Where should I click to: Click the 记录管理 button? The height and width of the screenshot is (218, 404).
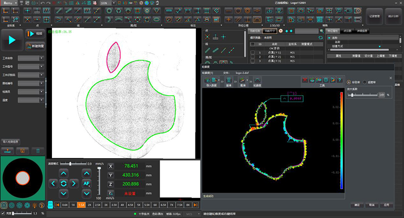click(374, 16)
